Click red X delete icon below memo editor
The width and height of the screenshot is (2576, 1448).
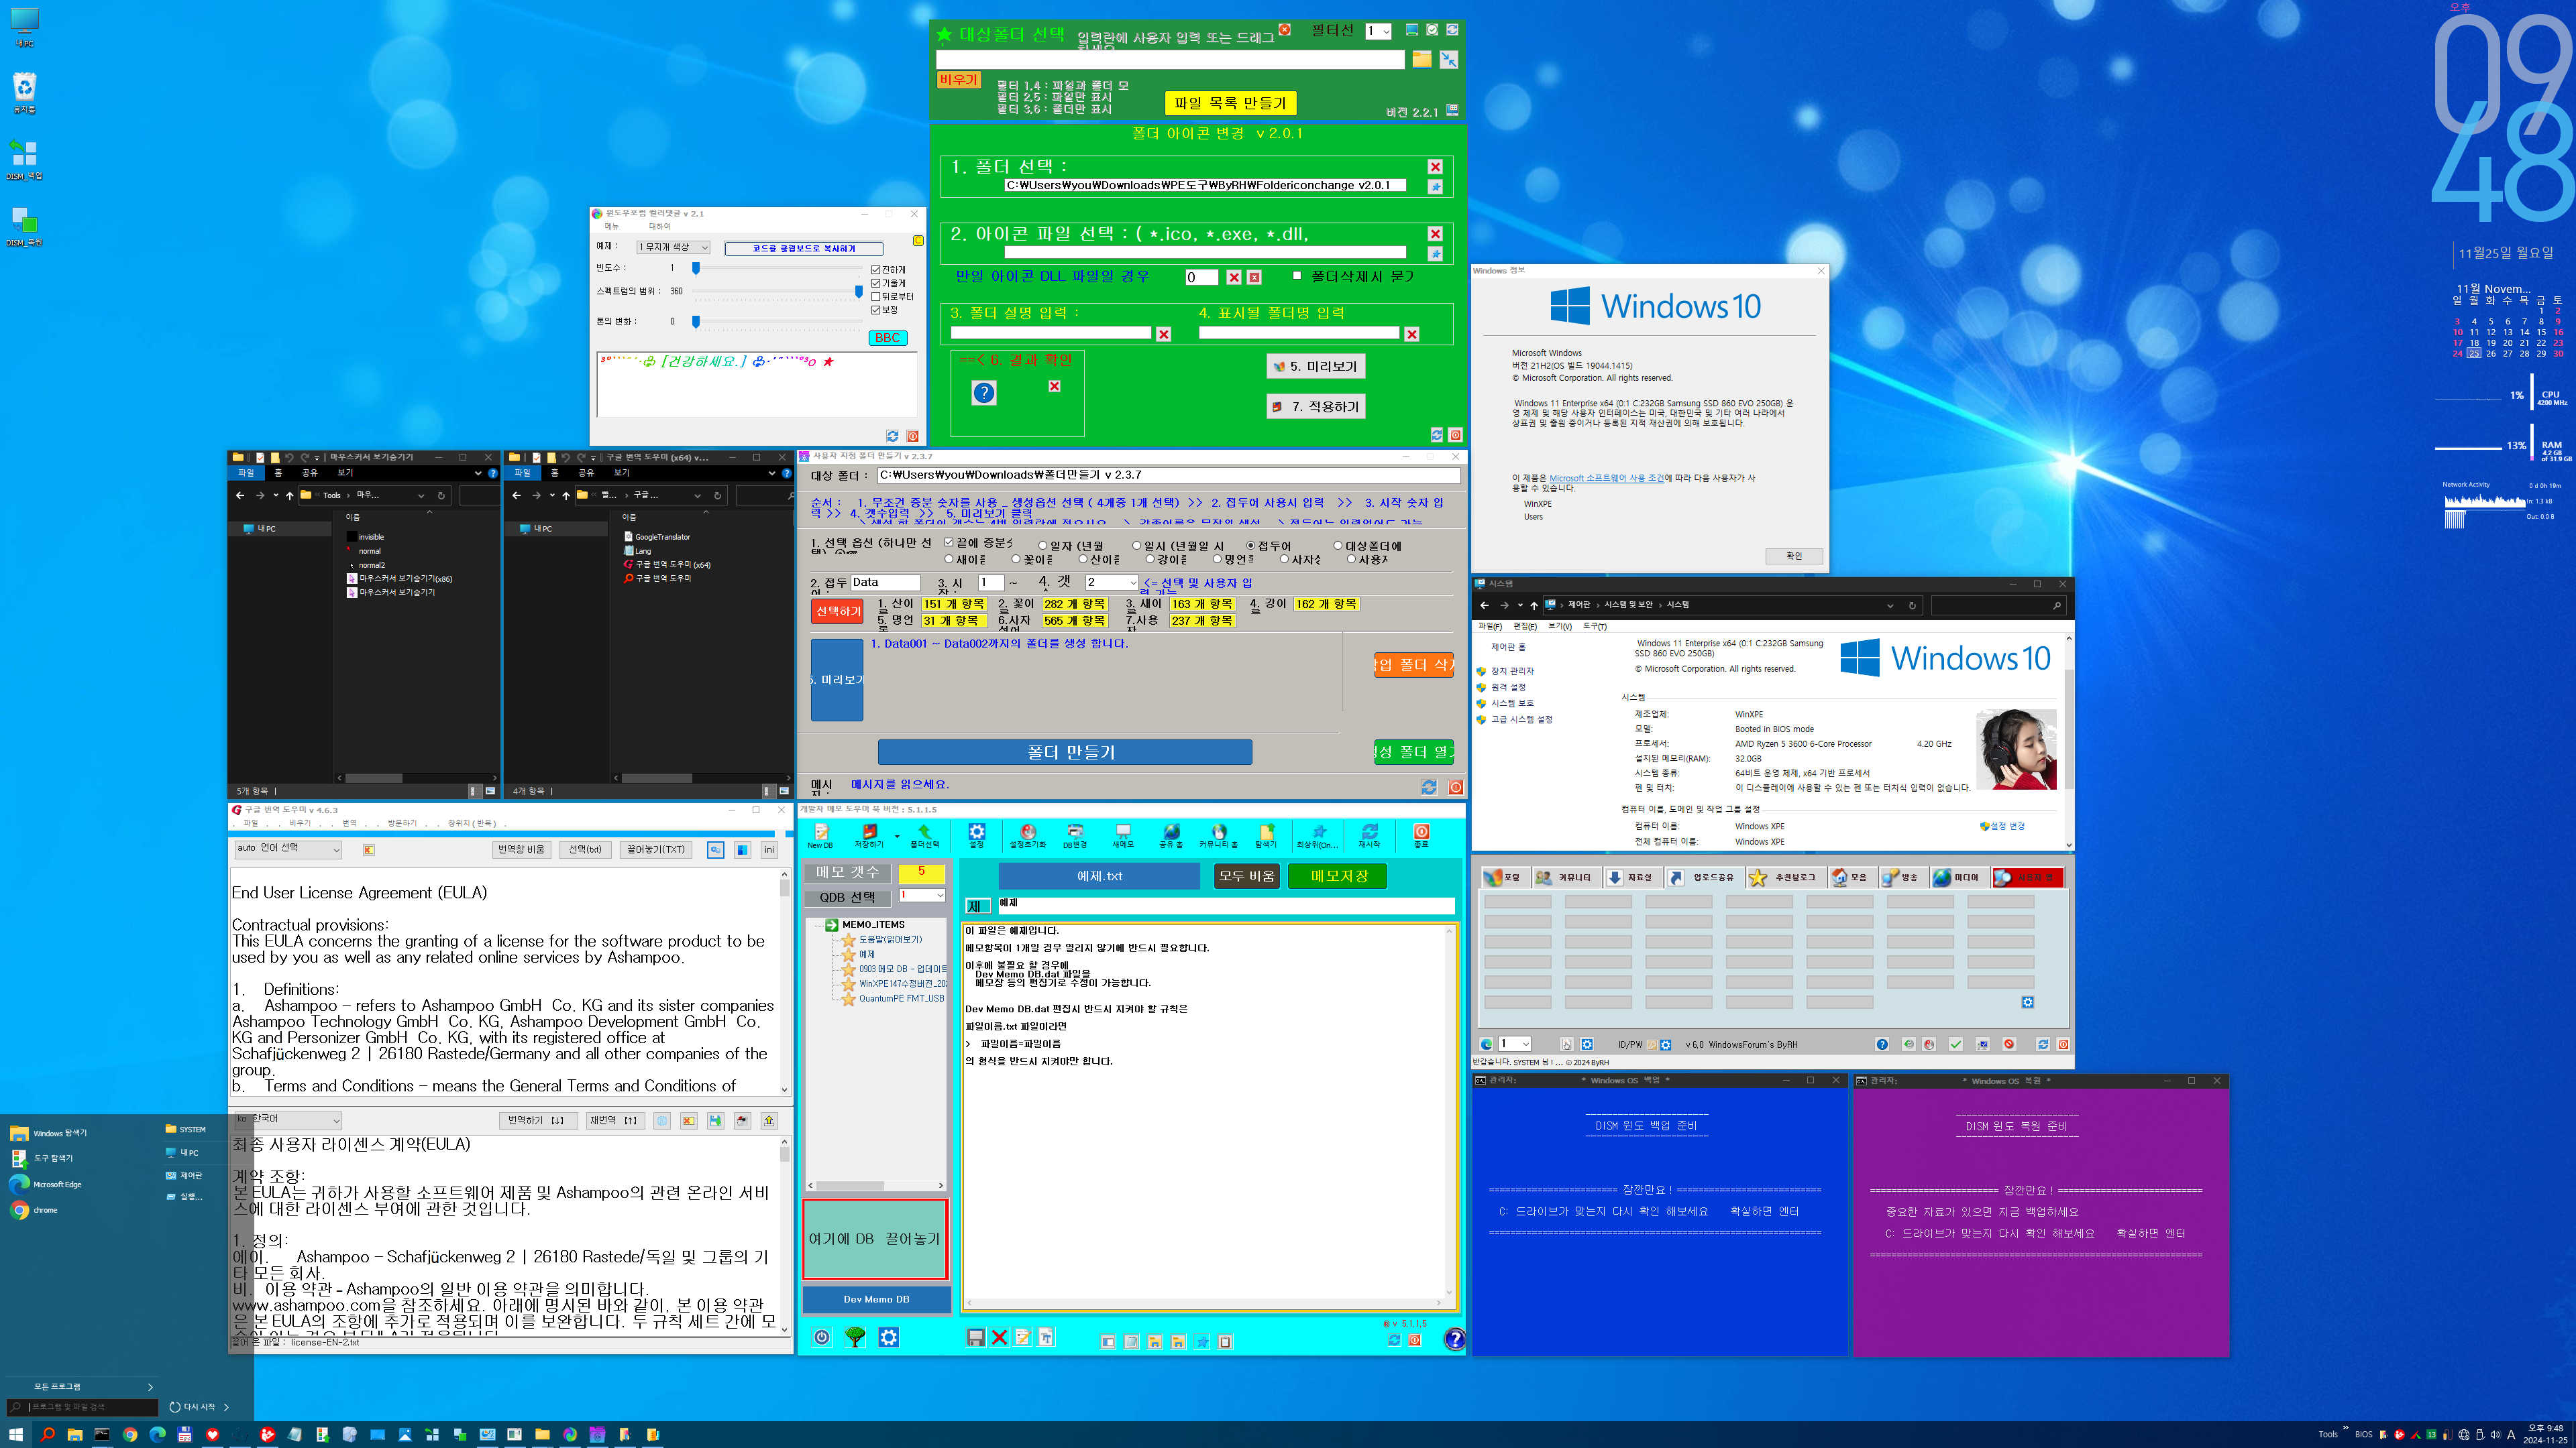point(999,1337)
